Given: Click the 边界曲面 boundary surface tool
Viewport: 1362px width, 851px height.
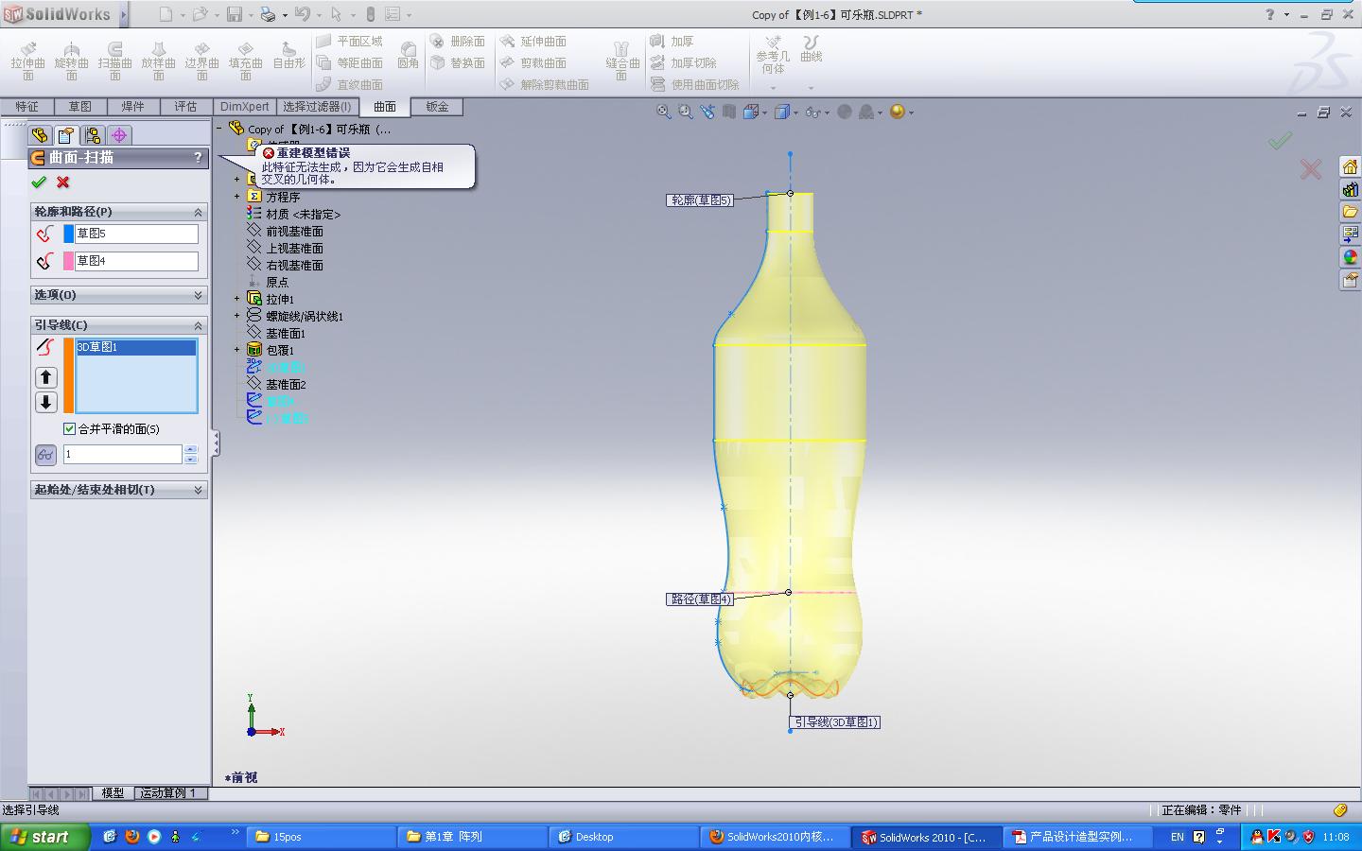Looking at the screenshot, I should tap(202, 61).
